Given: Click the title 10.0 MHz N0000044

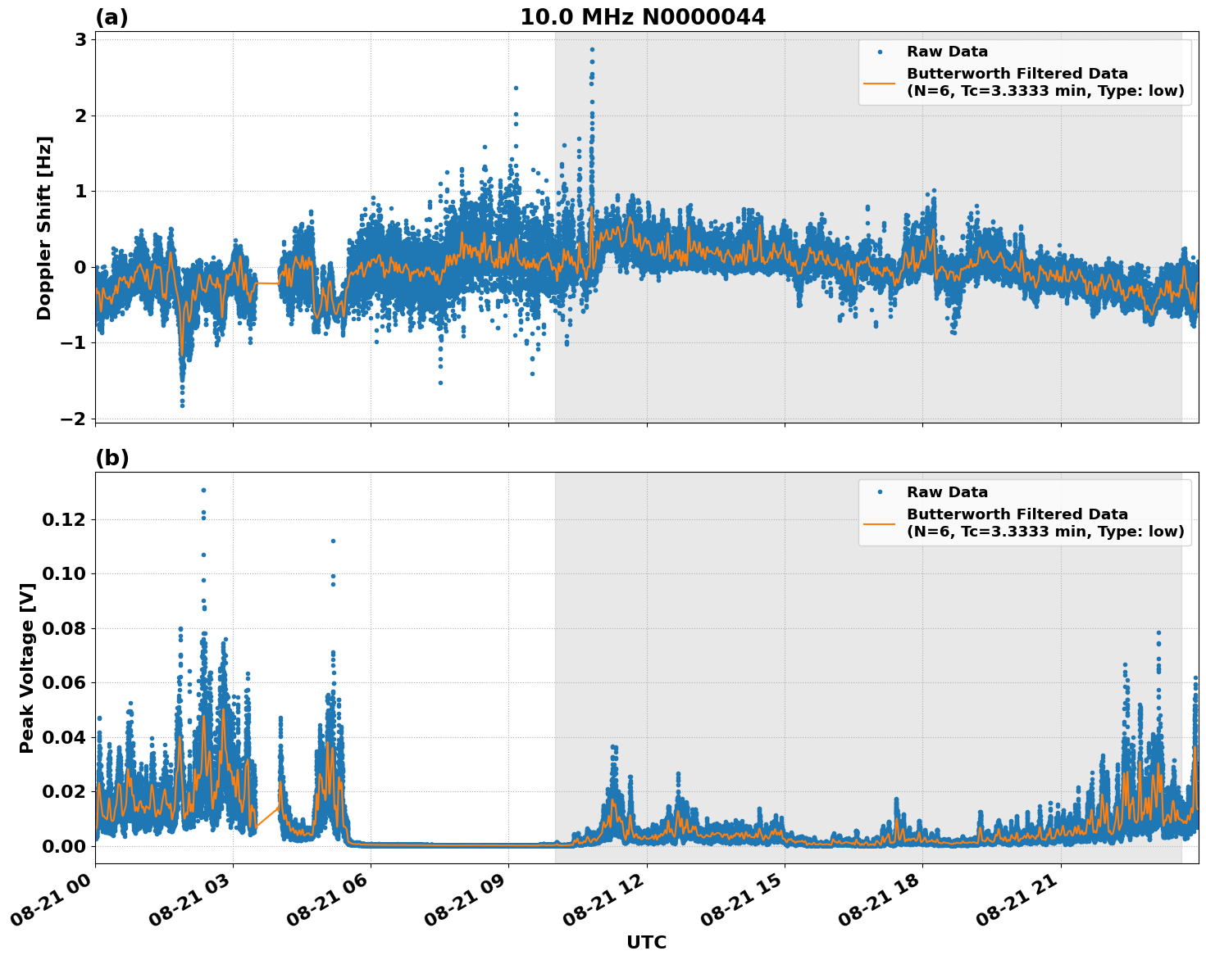Looking at the screenshot, I should click(x=644, y=15).
